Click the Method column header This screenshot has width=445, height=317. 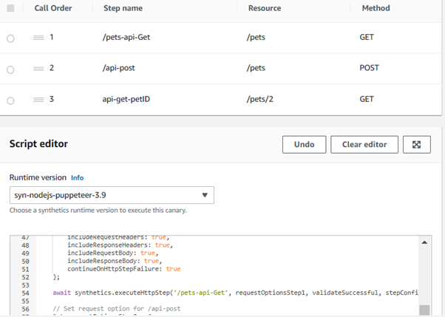coord(376,9)
